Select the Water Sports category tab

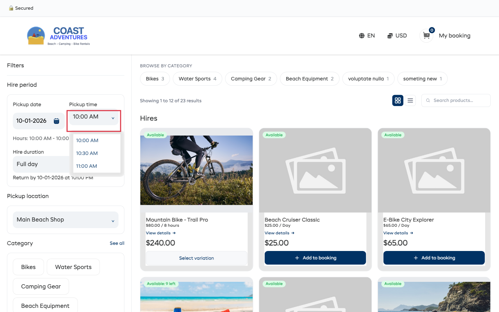198,79
